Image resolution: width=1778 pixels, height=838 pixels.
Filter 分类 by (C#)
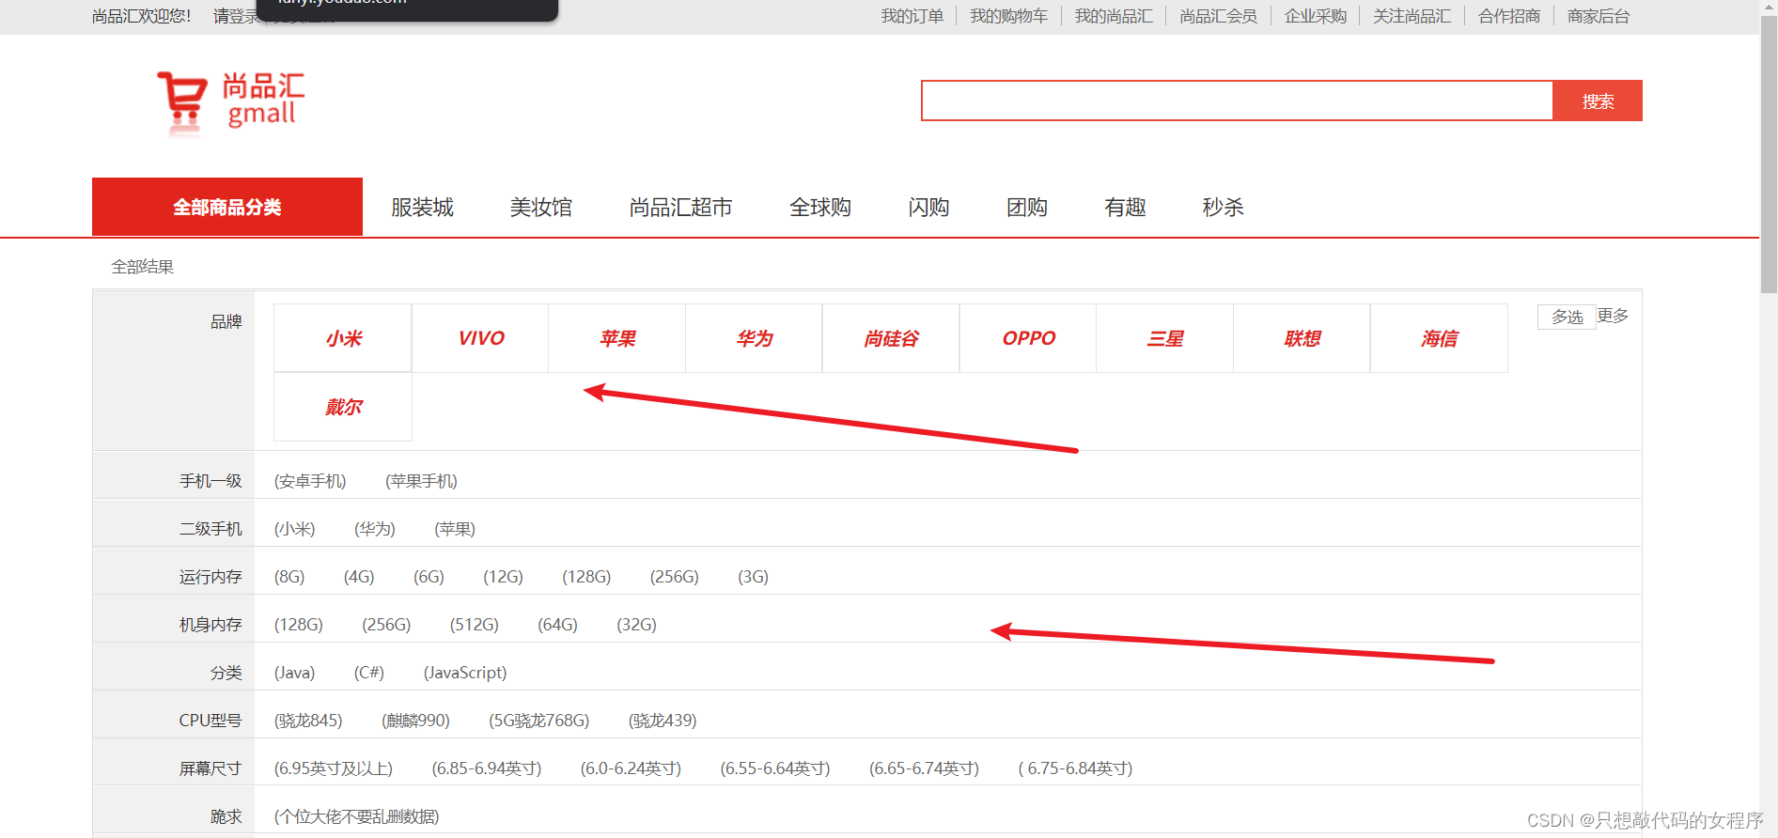[x=369, y=673]
